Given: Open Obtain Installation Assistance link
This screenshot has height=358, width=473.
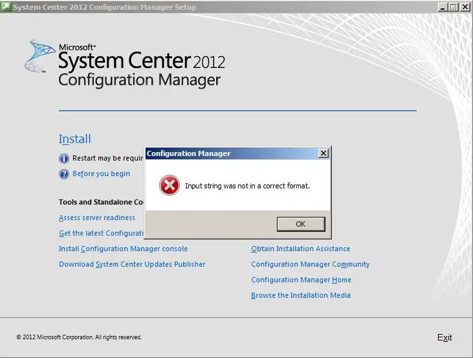Looking at the screenshot, I should point(300,249).
